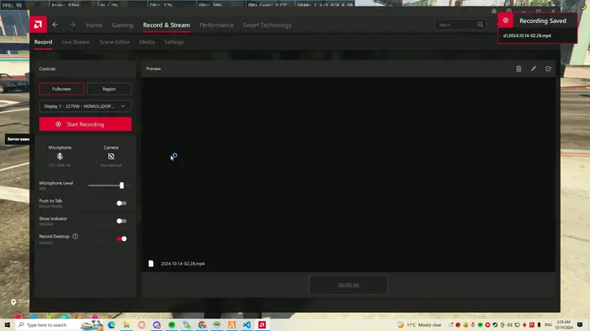Delete the recording with trash icon
590x331 pixels.
pos(519,69)
